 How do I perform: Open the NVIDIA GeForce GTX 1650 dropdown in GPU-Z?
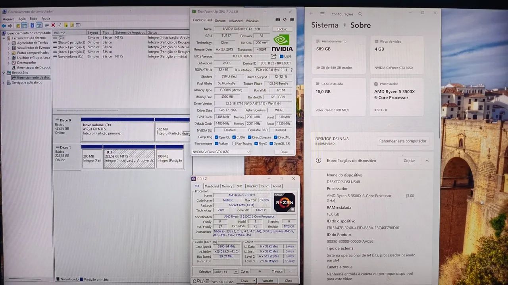221,152
